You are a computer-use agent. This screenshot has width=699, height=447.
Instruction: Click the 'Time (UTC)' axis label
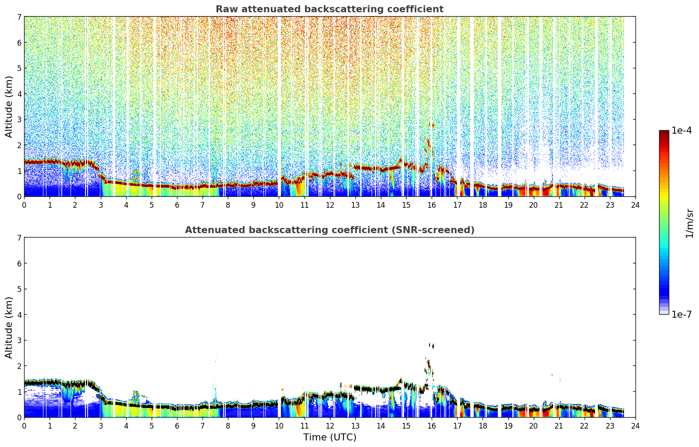pyautogui.click(x=330, y=437)
